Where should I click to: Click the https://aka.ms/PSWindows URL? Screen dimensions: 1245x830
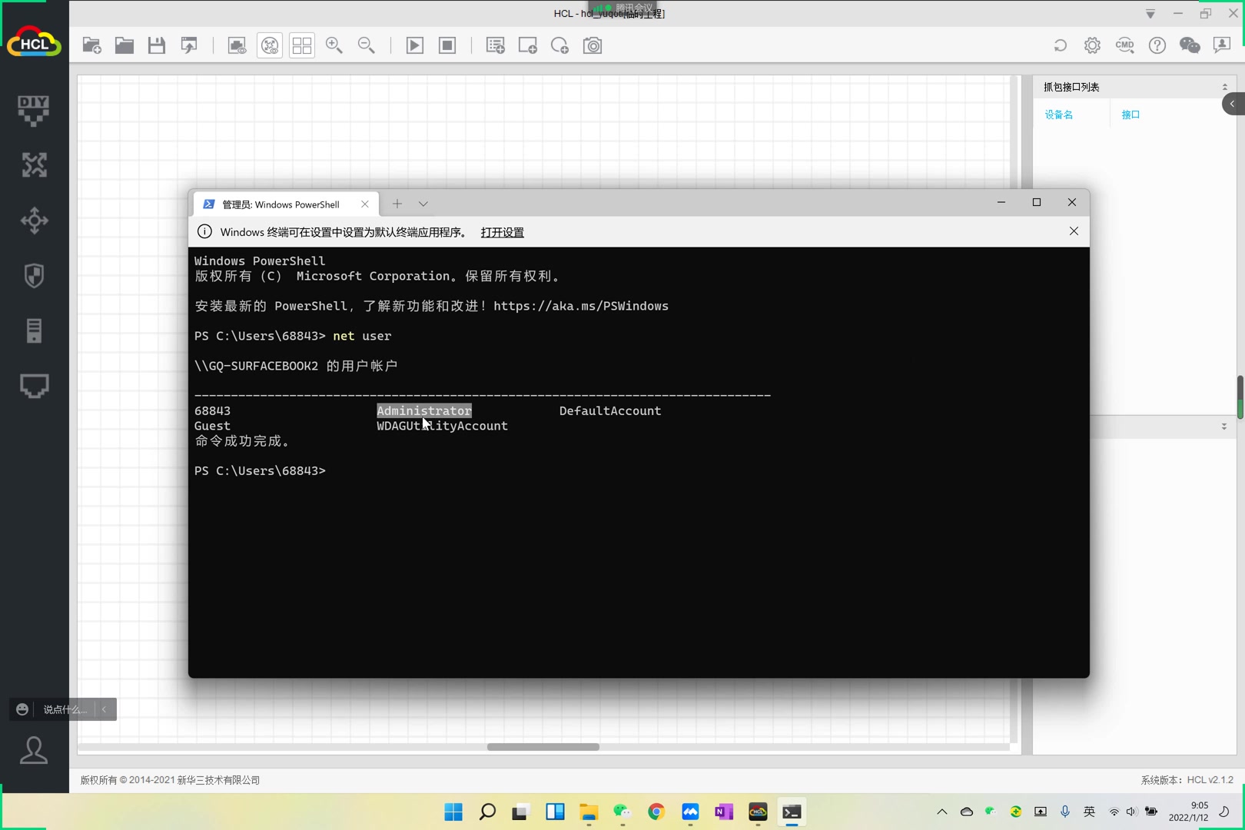point(581,306)
